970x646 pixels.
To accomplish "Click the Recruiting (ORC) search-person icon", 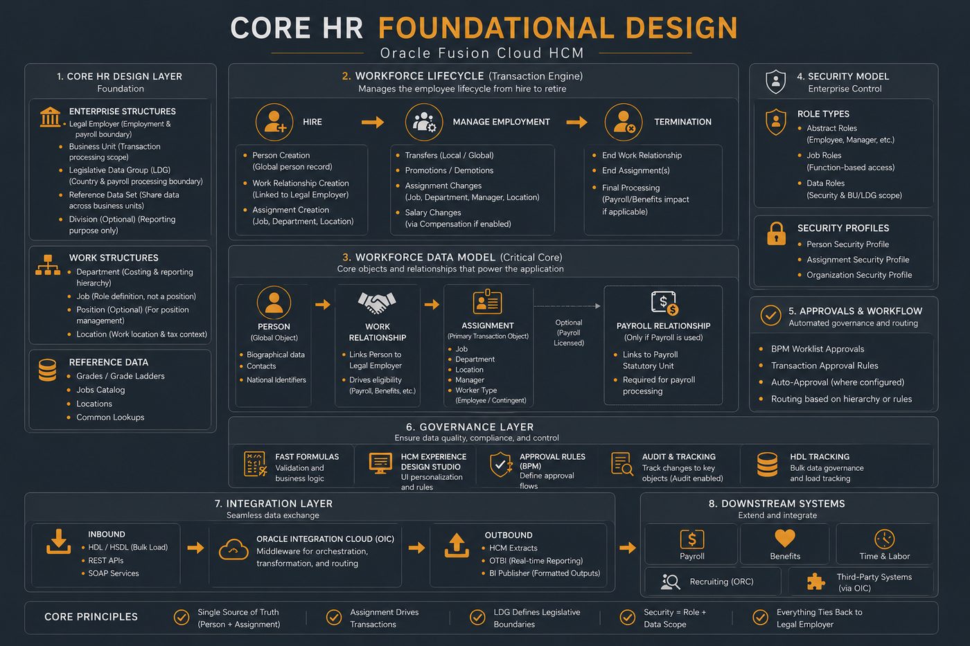I will pyautogui.click(x=670, y=582).
